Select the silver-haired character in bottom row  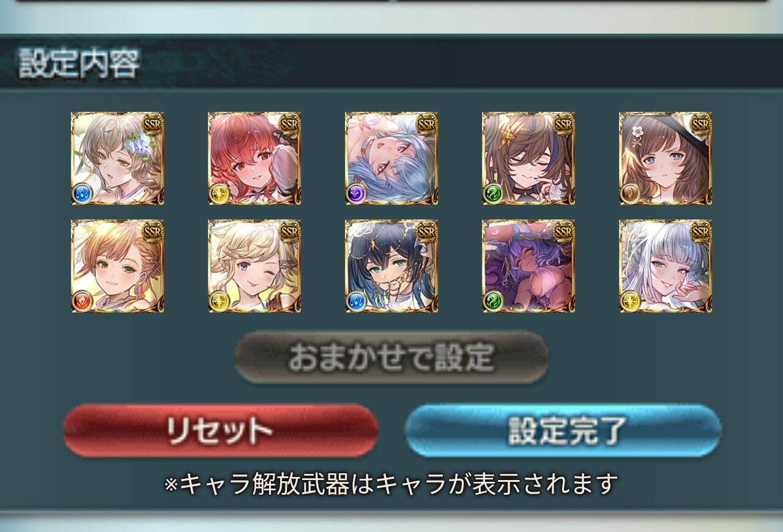pos(666,266)
